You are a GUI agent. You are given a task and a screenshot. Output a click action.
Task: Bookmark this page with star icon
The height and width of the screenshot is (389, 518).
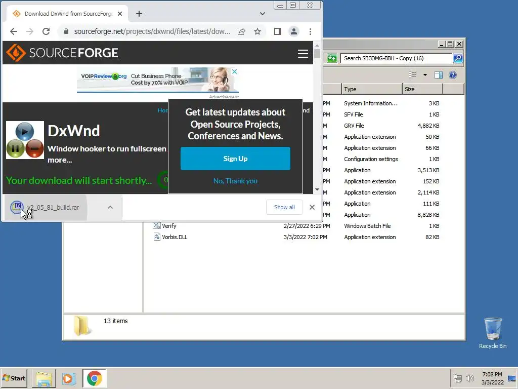pos(257,31)
